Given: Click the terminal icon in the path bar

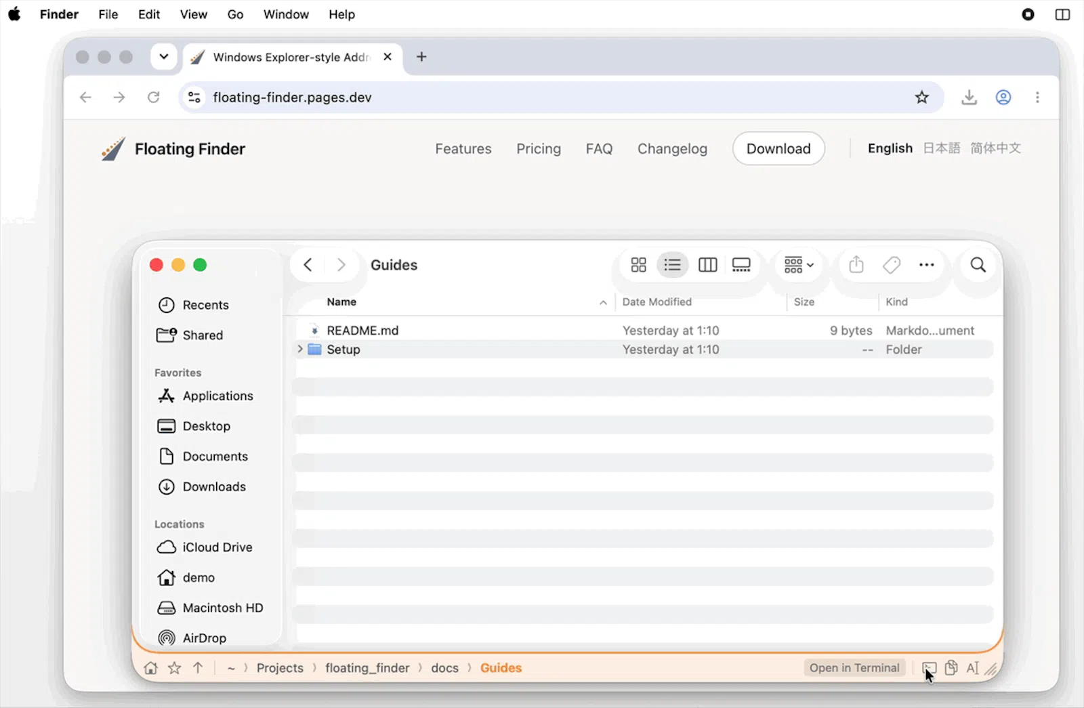Looking at the screenshot, I should [929, 668].
